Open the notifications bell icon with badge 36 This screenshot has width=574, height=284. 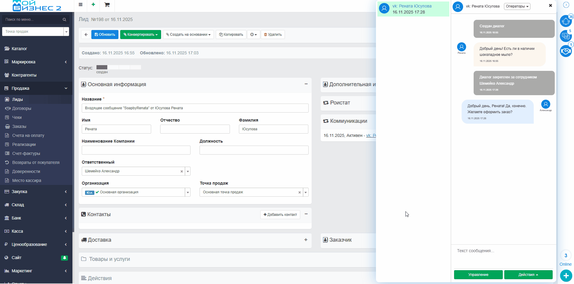(566, 21)
